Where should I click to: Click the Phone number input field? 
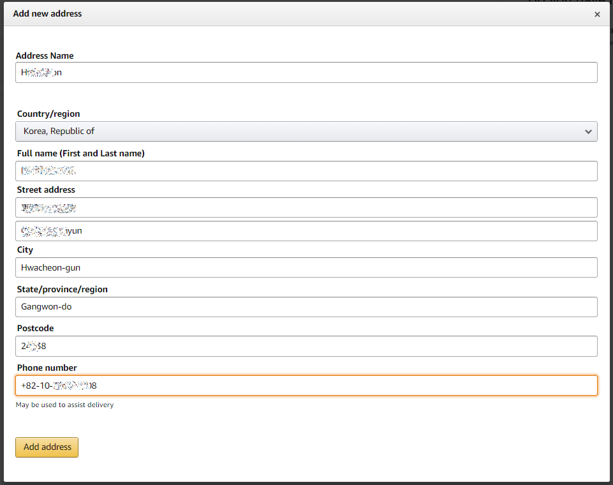tap(306, 385)
